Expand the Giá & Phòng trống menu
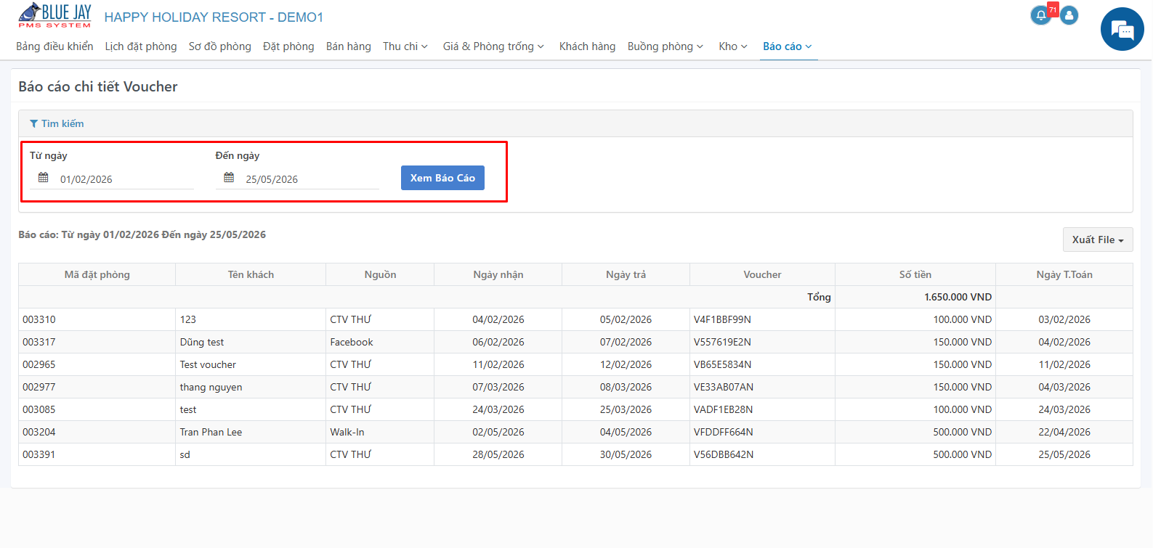Image resolution: width=1153 pixels, height=548 pixels. pyautogui.click(x=493, y=46)
